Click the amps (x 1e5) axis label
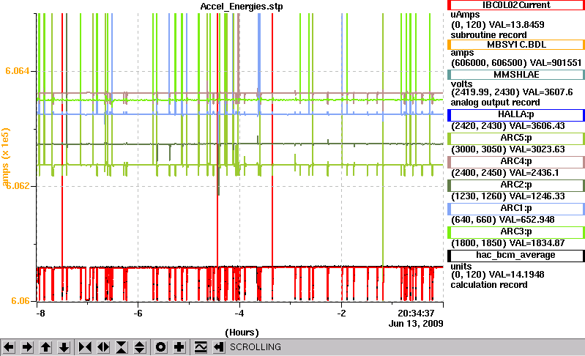The width and height of the screenshot is (585, 356). (x=6, y=157)
